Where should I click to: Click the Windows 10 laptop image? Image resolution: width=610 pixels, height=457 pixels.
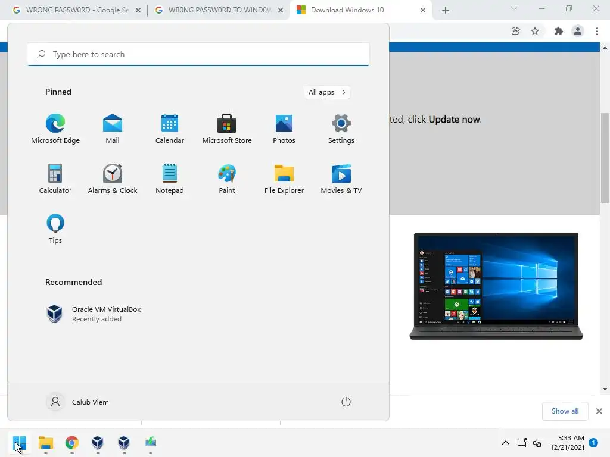pos(496,286)
